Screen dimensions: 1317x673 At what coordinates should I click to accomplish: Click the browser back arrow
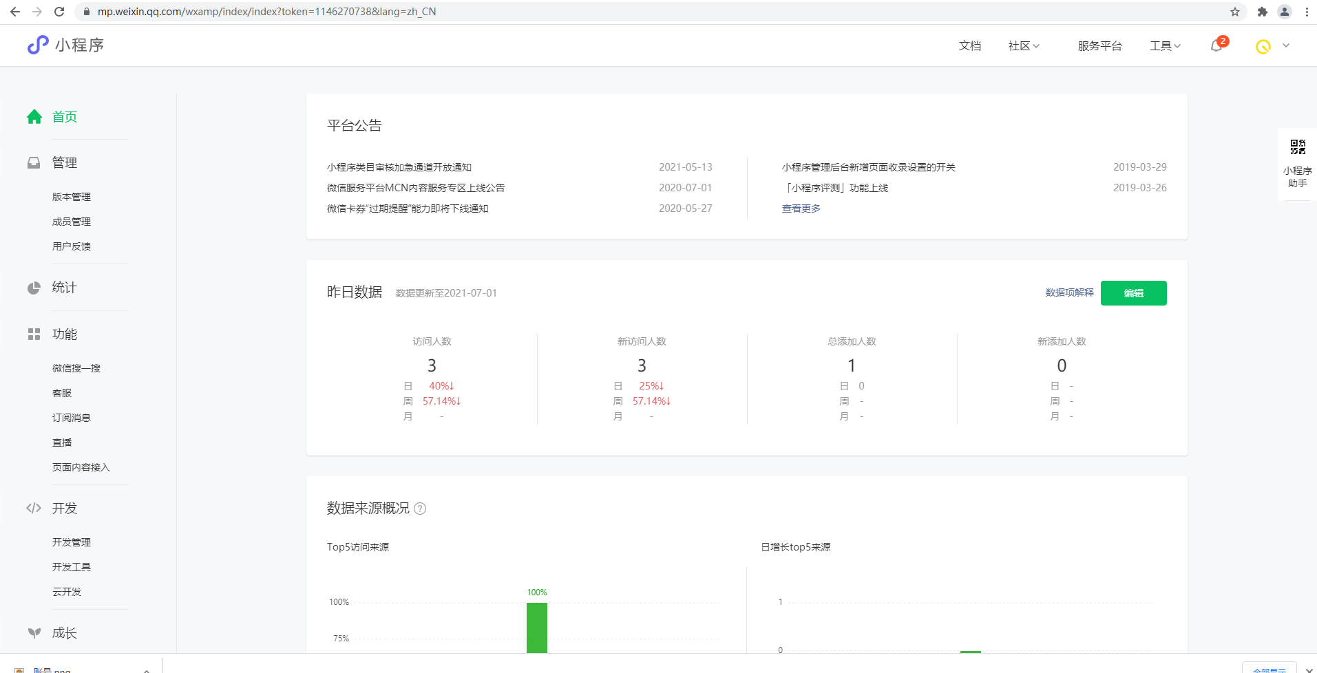15,12
